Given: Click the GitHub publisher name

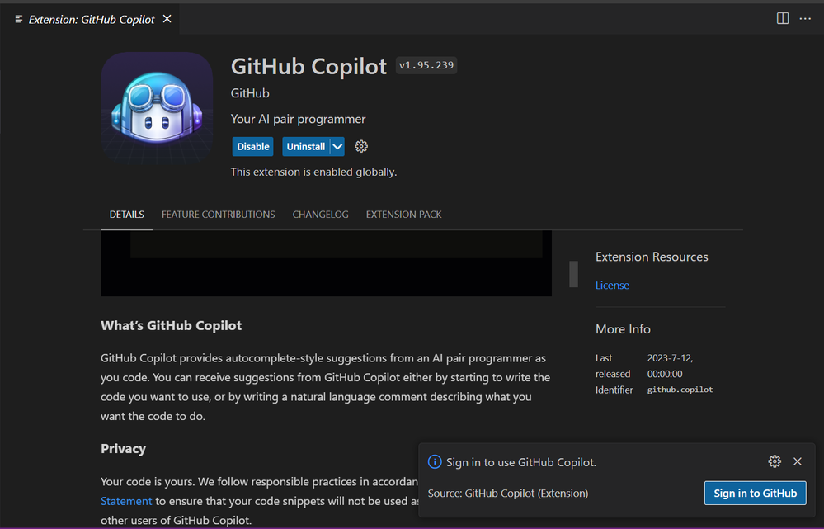Looking at the screenshot, I should click(x=250, y=93).
